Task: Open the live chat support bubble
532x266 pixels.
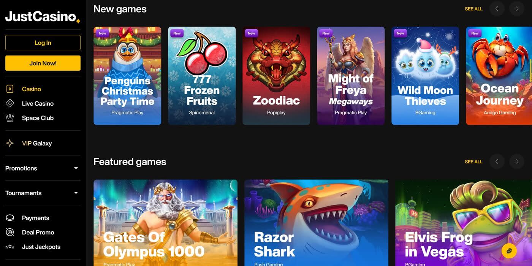Action: click(x=509, y=251)
